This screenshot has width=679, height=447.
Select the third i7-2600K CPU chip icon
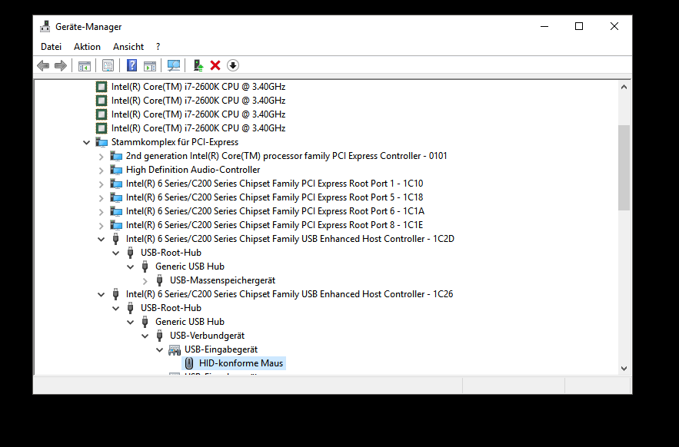(x=102, y=114)
